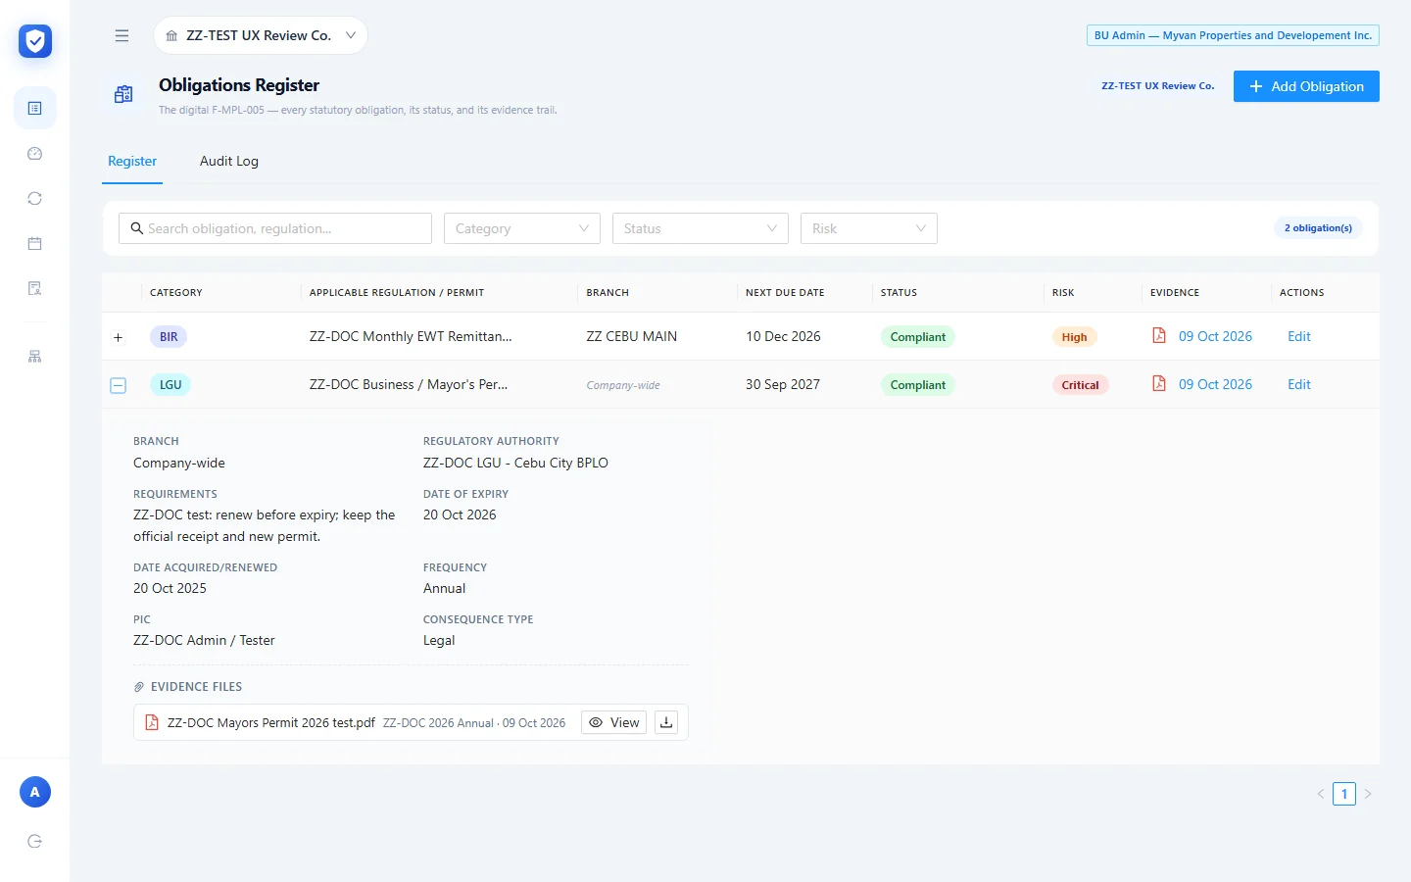Screen dimensions: 1411x882
Task: Click the logout icon in sidebar
Action: [35, 841]
